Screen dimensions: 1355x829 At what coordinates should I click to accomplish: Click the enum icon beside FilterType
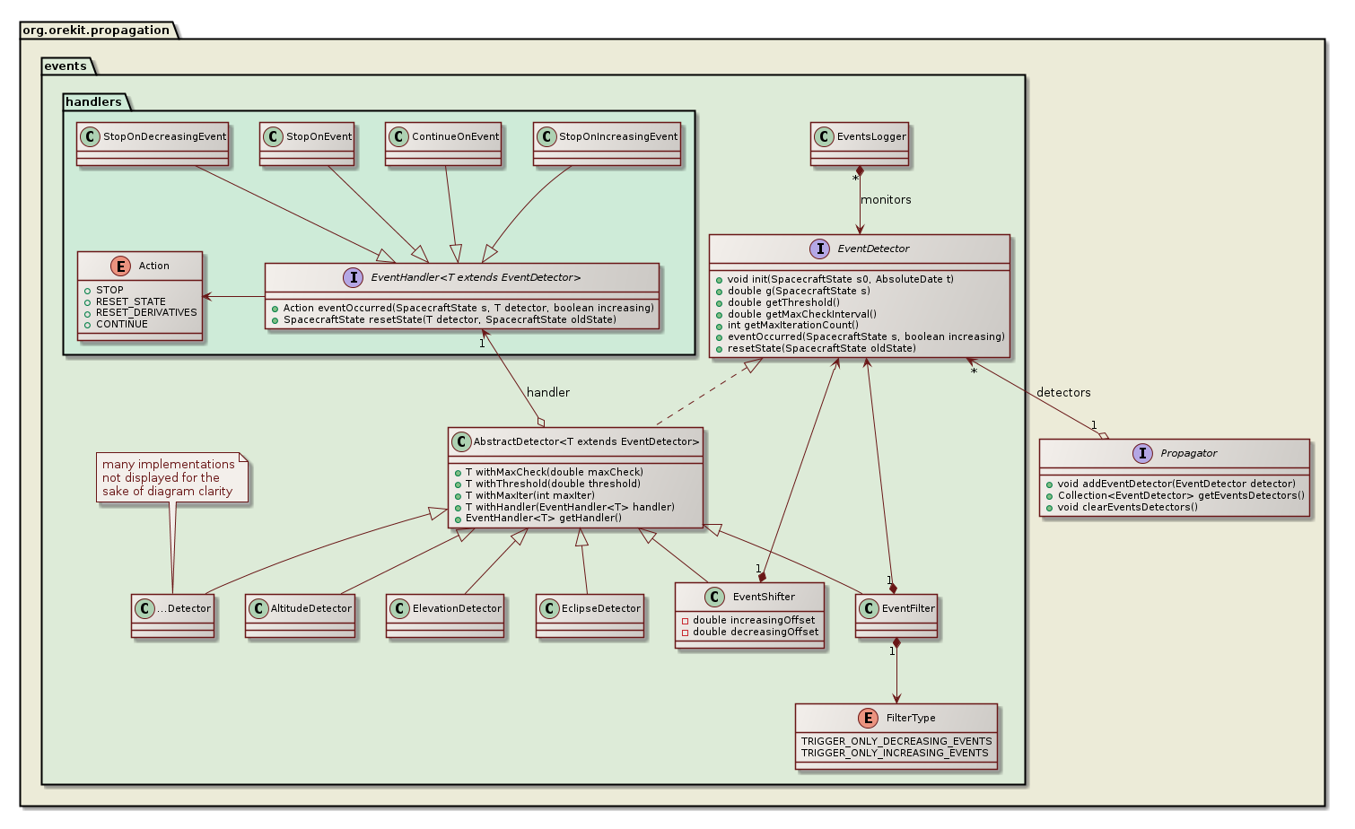coord(868,718)
